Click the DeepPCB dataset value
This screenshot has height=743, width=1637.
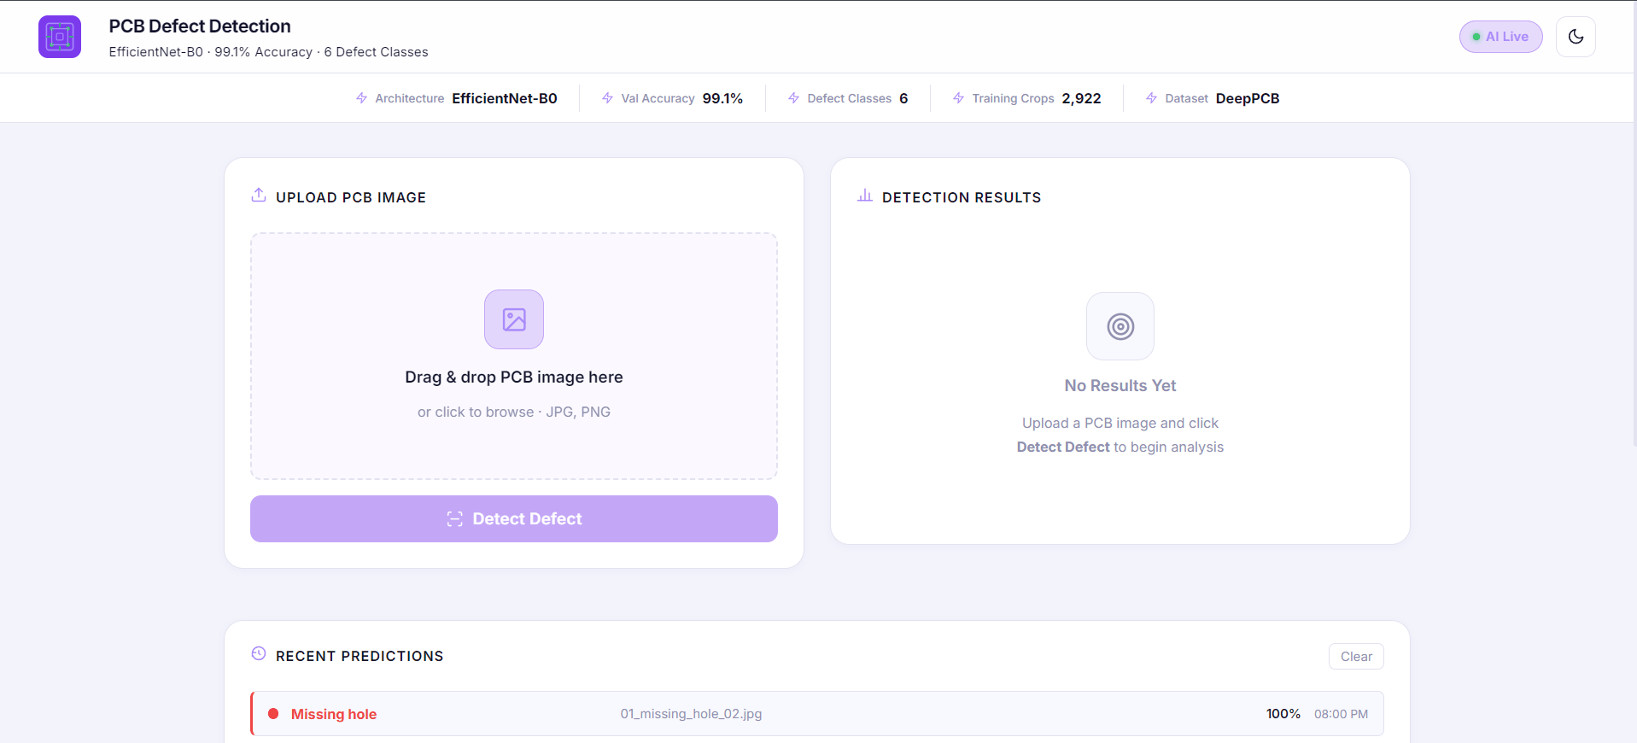(1248, 98)
